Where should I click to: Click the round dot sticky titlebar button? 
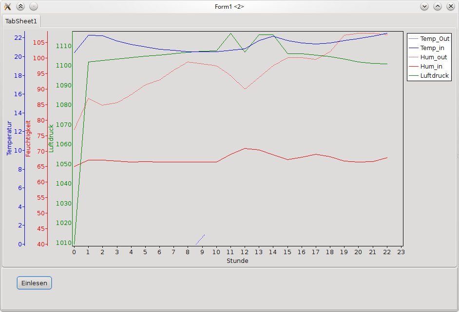(34, 6)
